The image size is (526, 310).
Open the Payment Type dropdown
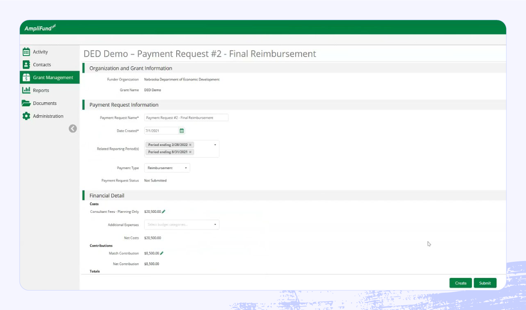[x=186, y=168]
